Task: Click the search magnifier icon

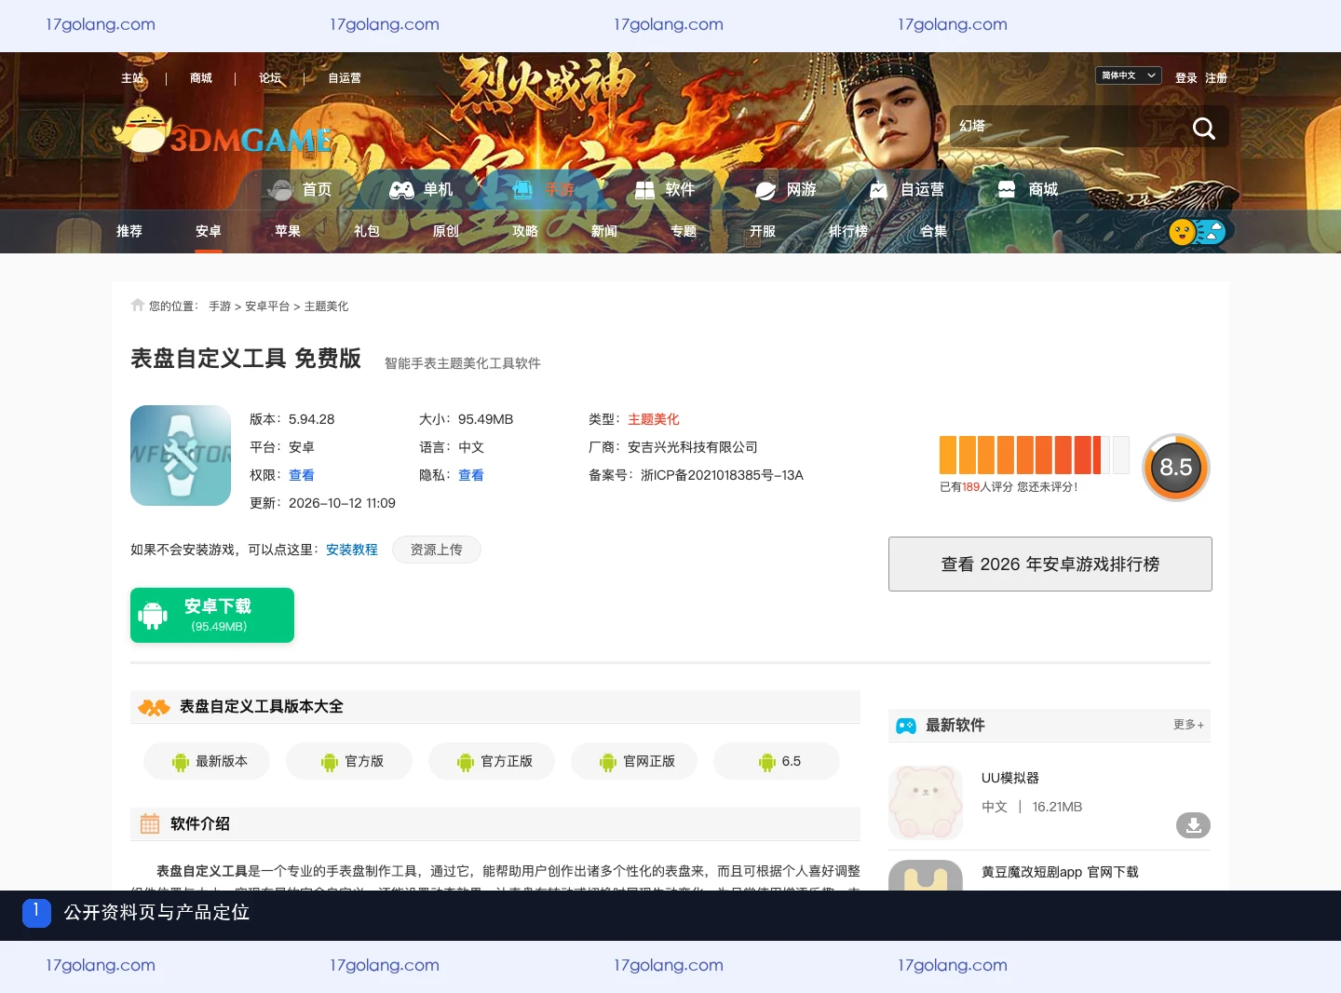Action: pyautogui.click(x=1203, y=128)
